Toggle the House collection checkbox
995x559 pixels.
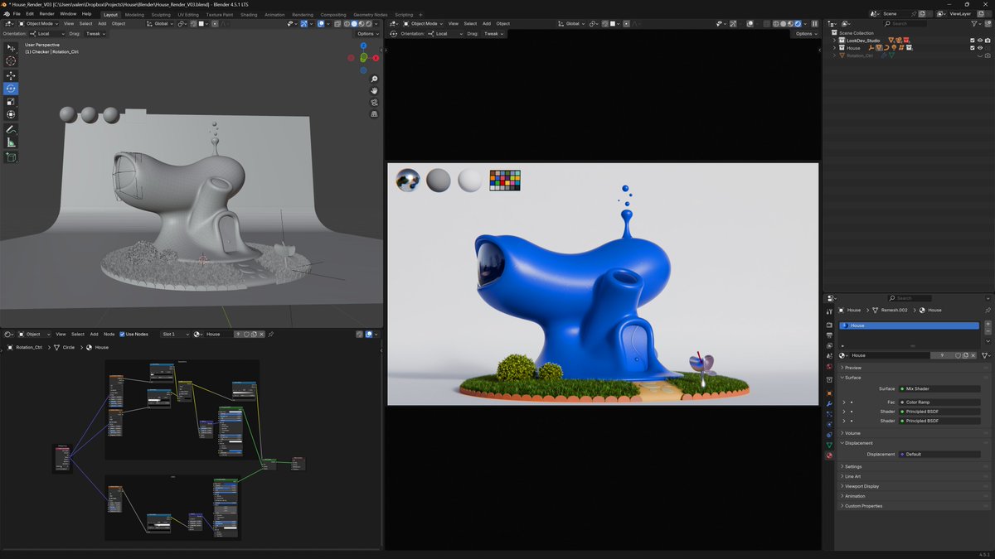point(973,47)
